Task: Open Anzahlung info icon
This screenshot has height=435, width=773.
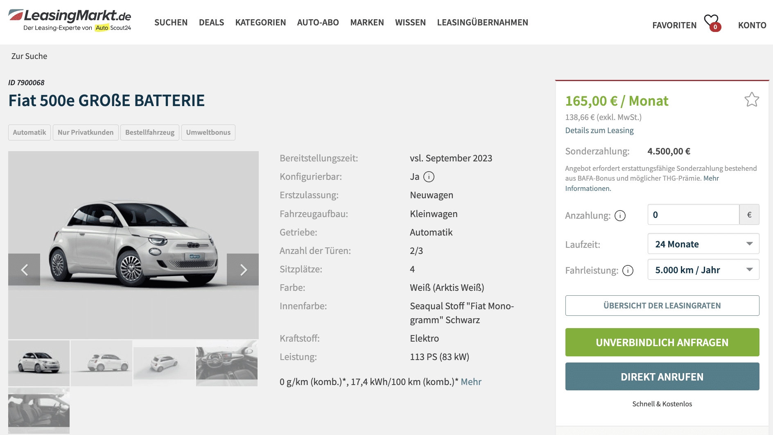Action: point(620,215)
